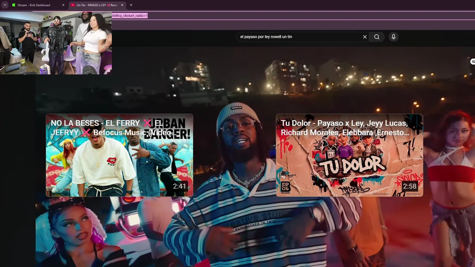The image size is (475, 267).
Task: Click the Tu Dolor card title text
Action: [345, 128]
